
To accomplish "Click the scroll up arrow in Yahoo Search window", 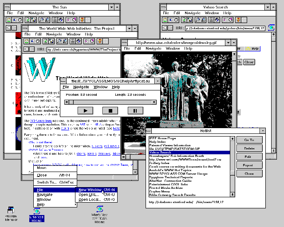I will tap(273, 35).
